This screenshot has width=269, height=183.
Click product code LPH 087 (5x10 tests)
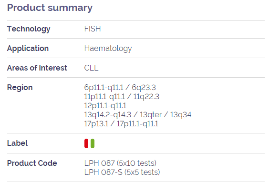(x=120, y=163)
